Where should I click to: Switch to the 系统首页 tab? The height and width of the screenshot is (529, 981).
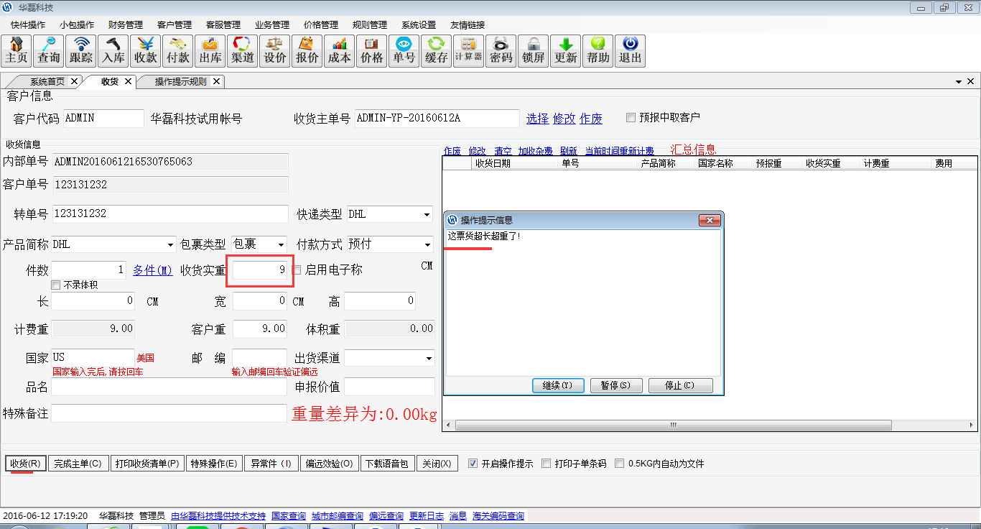click(47, 81)
